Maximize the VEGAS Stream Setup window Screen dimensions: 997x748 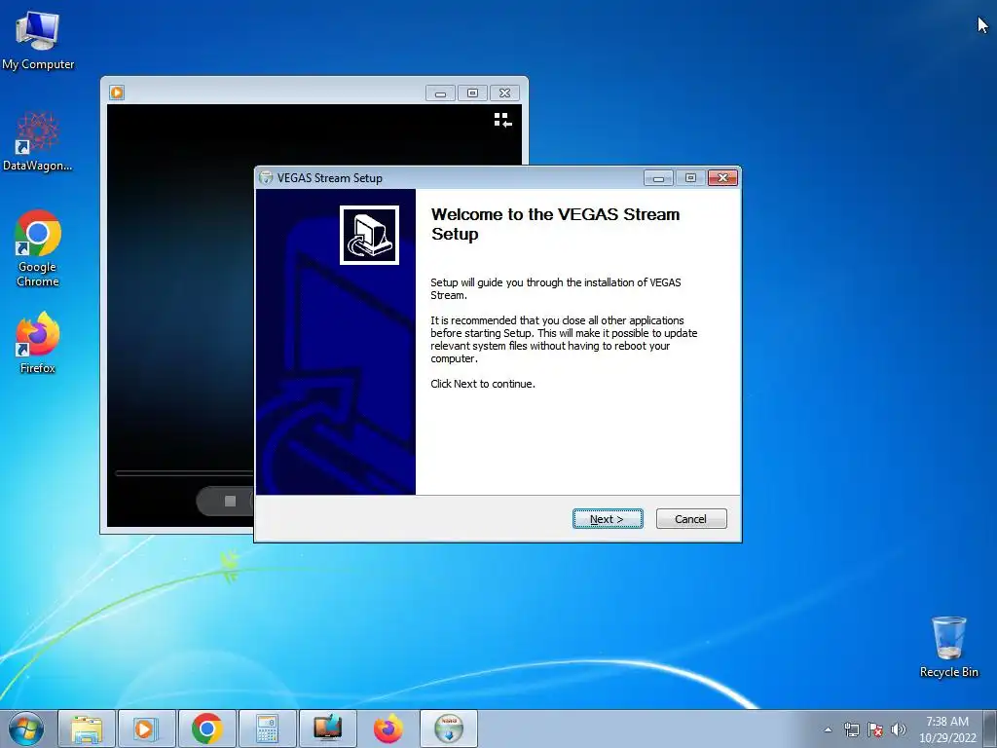[690, 178]
